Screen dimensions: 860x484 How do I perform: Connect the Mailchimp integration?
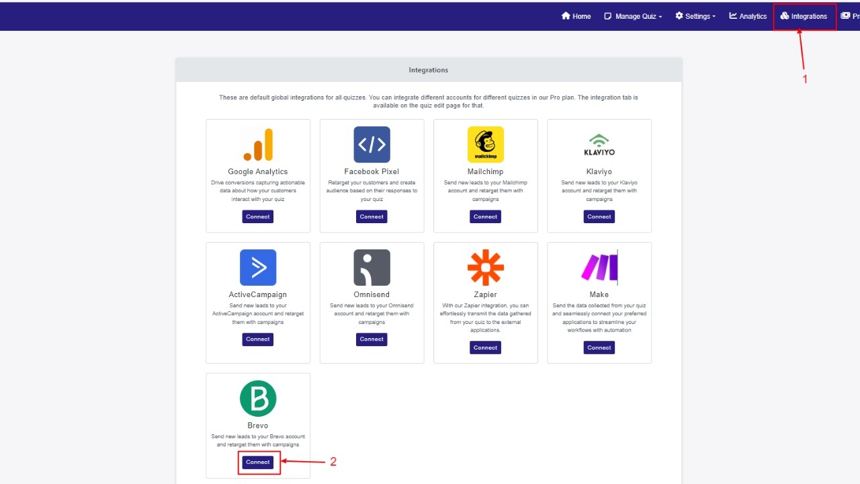point(485,216)
